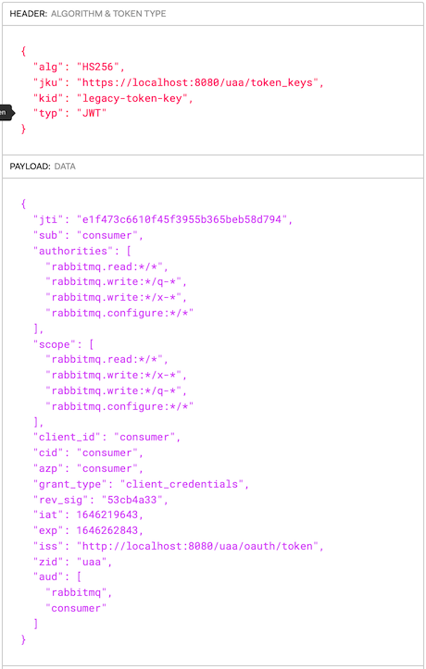Click the "uaa" zid value
Viewport: 426px width, 669px height.
click(x=92, y=562)
